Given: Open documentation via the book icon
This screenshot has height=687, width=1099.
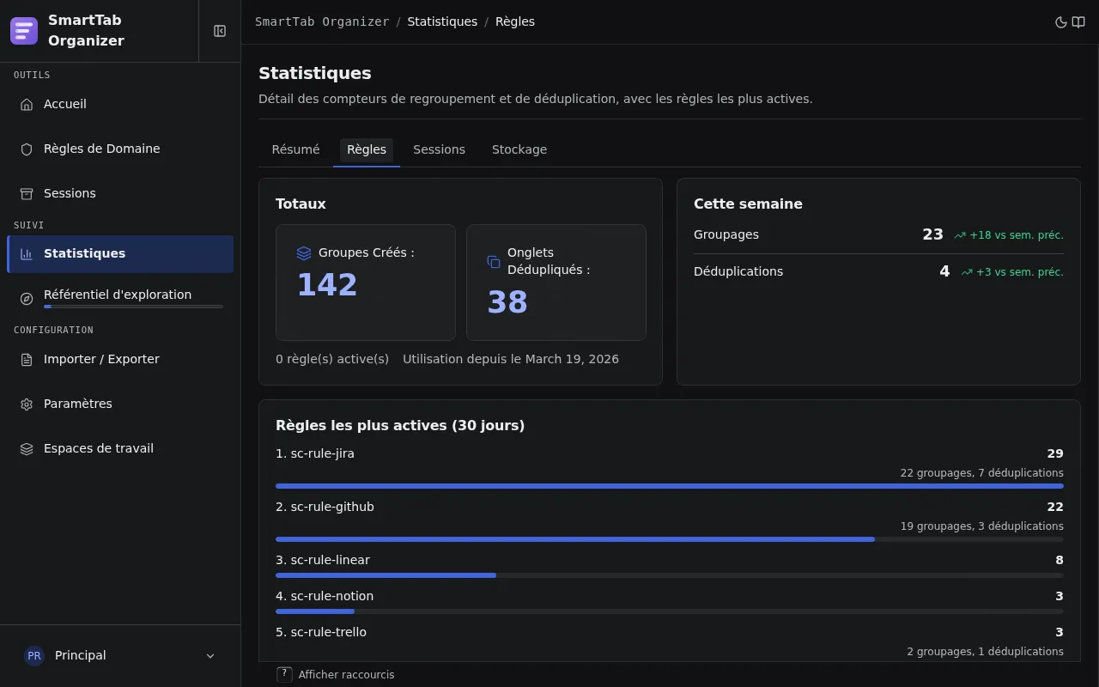Looking at the screenshot, I should [x=1078, y=22].
